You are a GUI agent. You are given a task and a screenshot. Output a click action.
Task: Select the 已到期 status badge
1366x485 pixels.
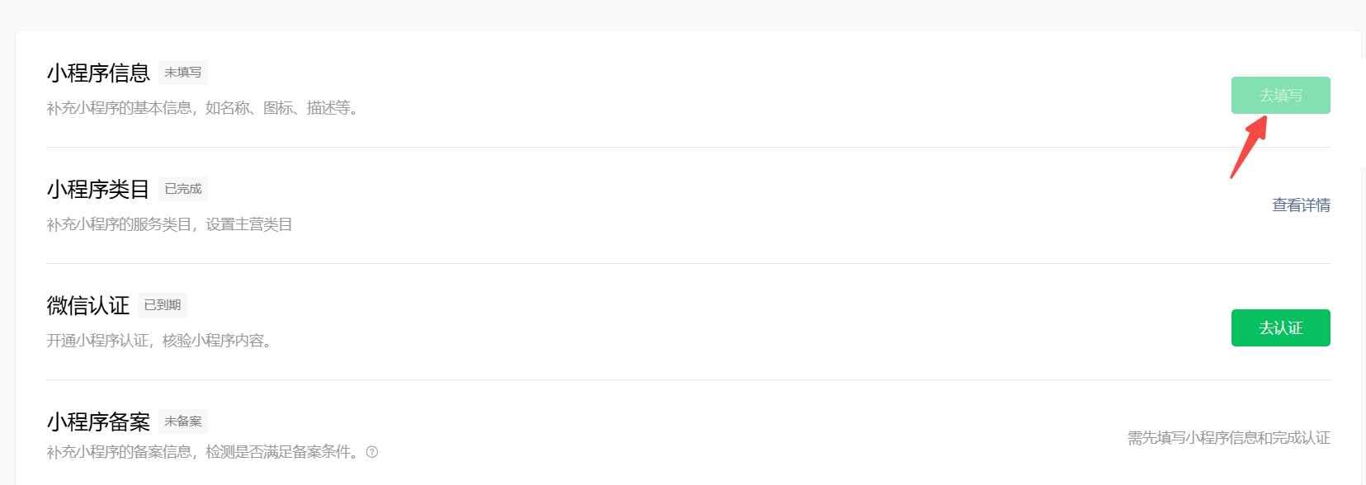163,305
